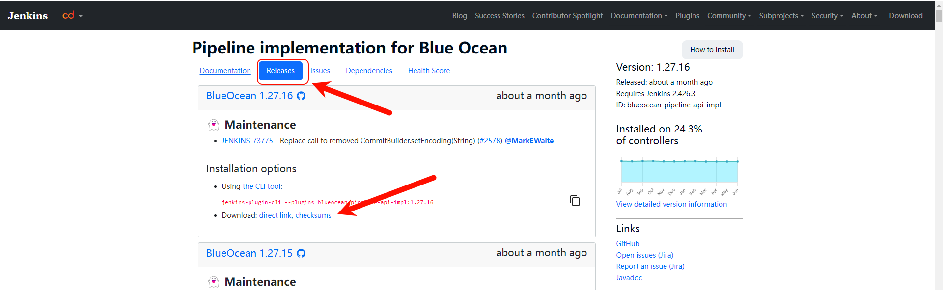This screenshot has width=943, height=290.
Task: Open the JENKINS-73775 issue link
Action: coord(247,141)
